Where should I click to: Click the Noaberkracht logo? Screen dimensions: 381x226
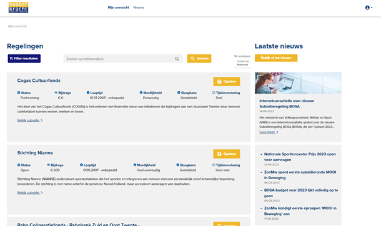tap(18, 7)
